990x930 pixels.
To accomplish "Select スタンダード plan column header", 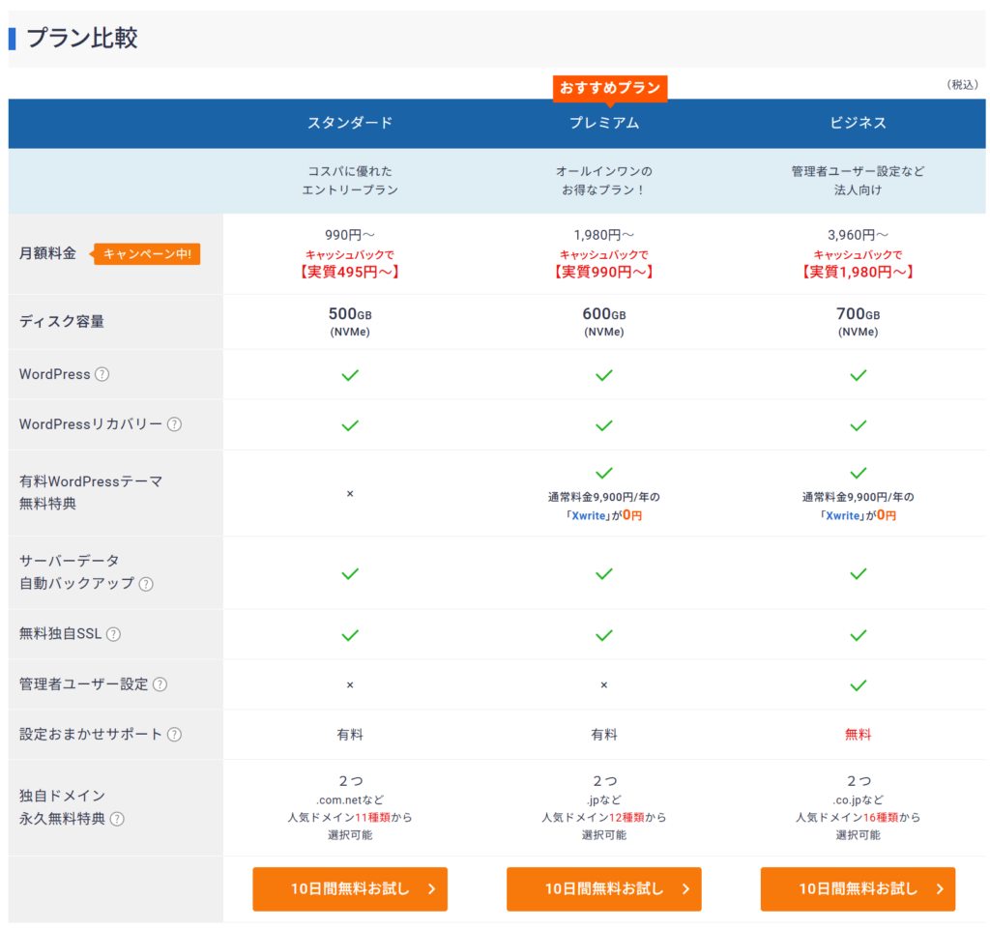I will pyautogui.click(x=350, y=123).
